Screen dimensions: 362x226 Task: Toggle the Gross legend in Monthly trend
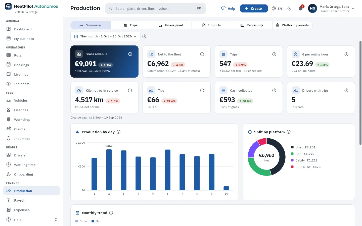(81, 221)
